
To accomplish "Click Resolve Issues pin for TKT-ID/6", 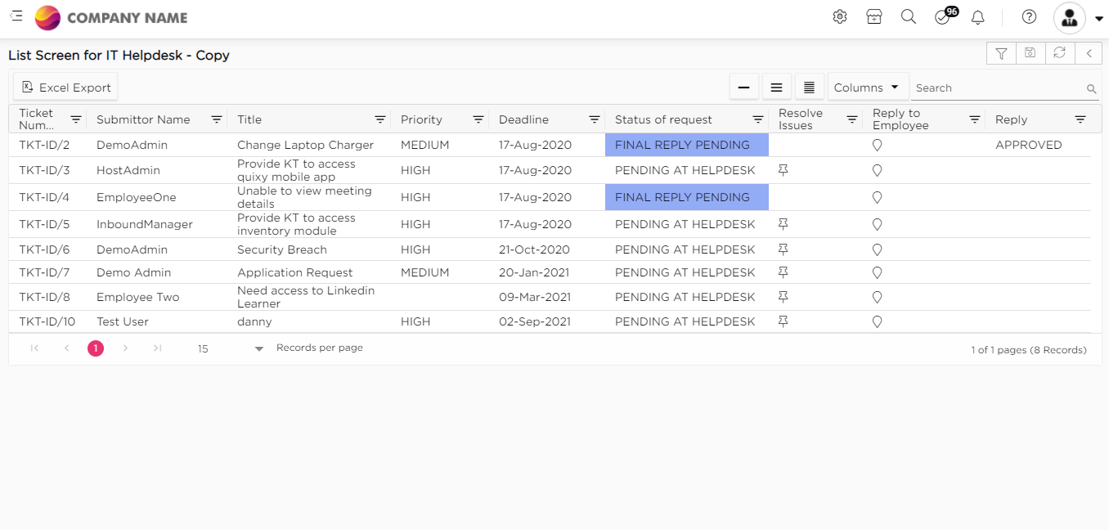I will 783,249.
